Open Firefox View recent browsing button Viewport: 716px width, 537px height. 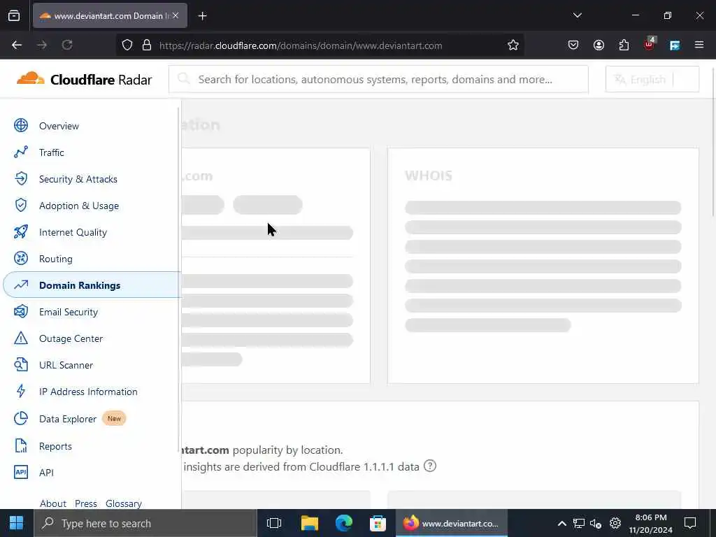[x=14, y=15]
